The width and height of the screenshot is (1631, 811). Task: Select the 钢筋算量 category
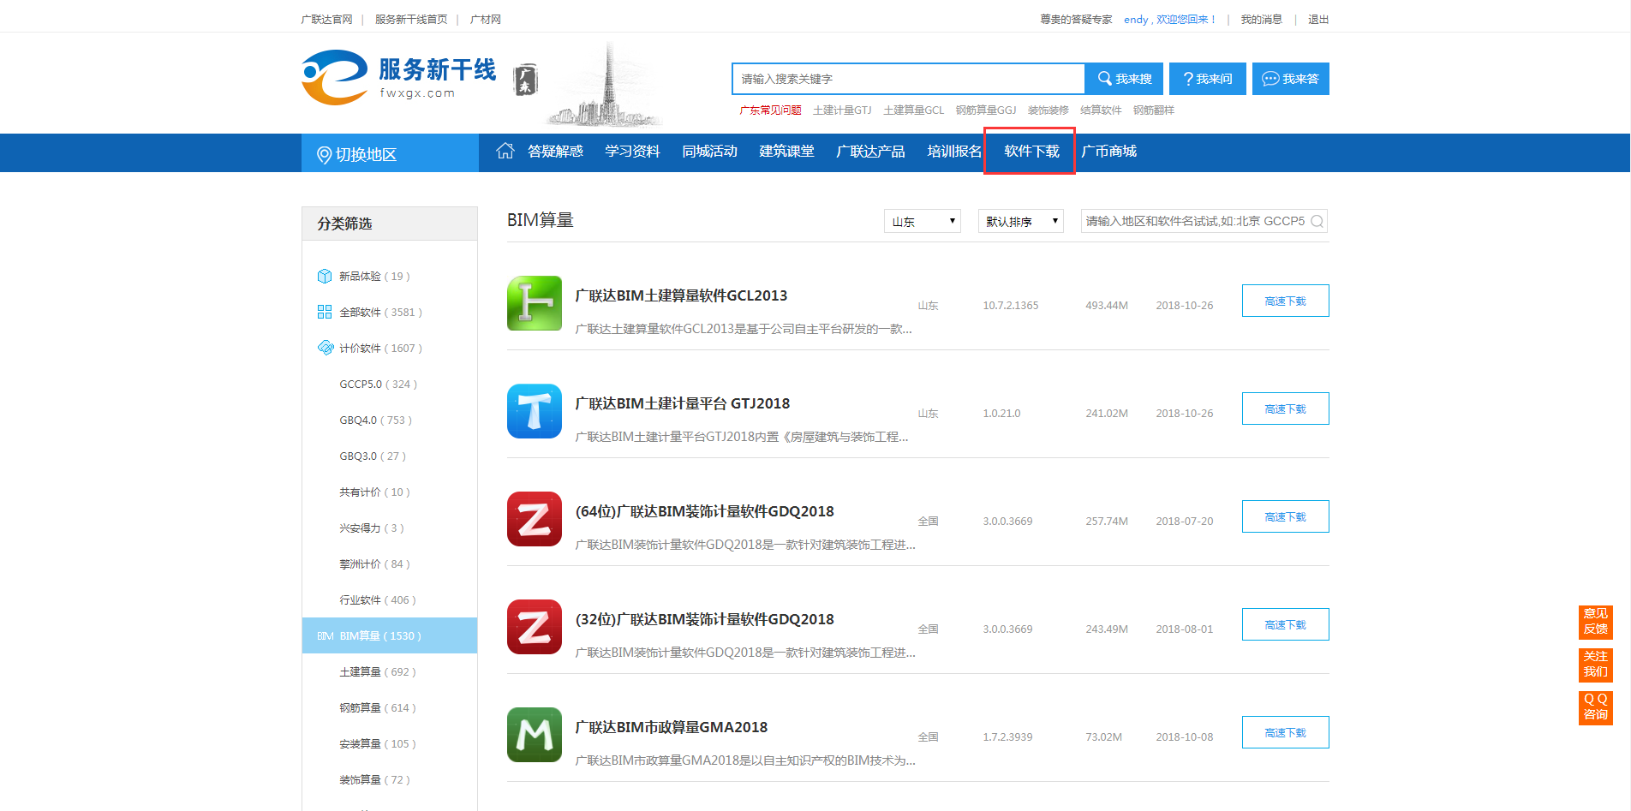pos(377,708)
